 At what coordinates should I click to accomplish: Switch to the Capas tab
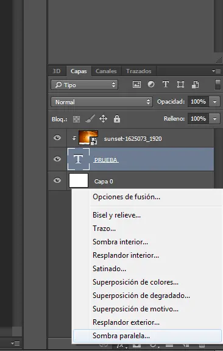point(79,71)
